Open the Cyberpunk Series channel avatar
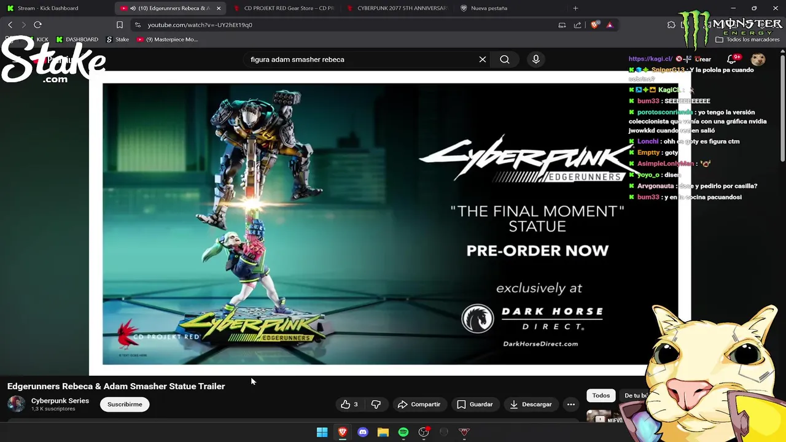 (x=17, y=404)
